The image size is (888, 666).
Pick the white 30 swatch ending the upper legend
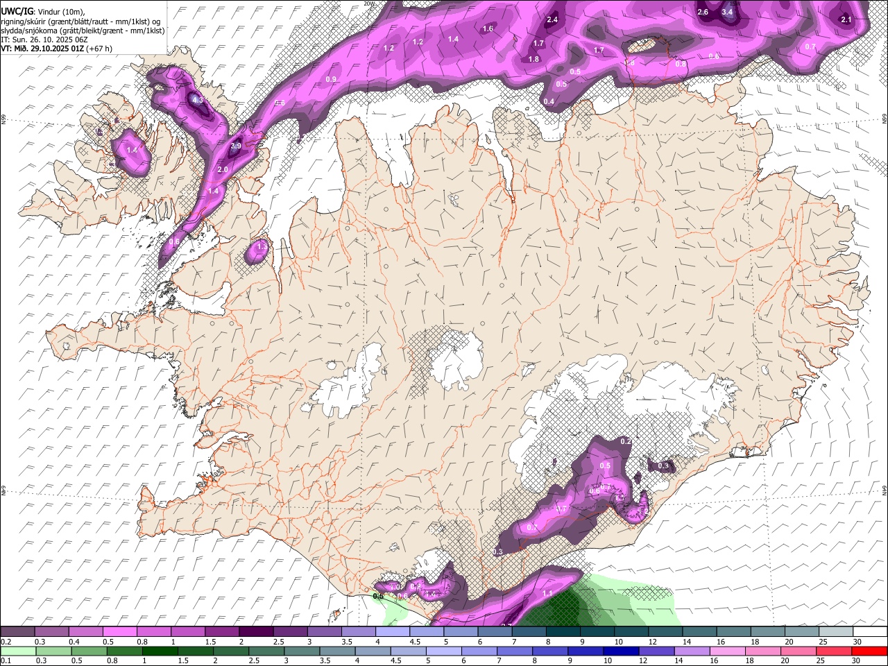(x=870, y=632)
